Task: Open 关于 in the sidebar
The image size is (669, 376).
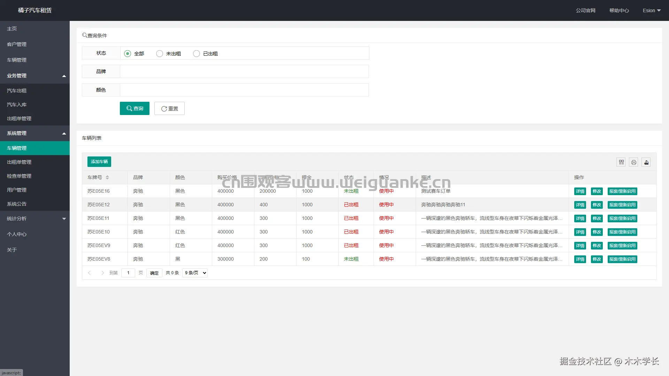Action: coord(35,250)
